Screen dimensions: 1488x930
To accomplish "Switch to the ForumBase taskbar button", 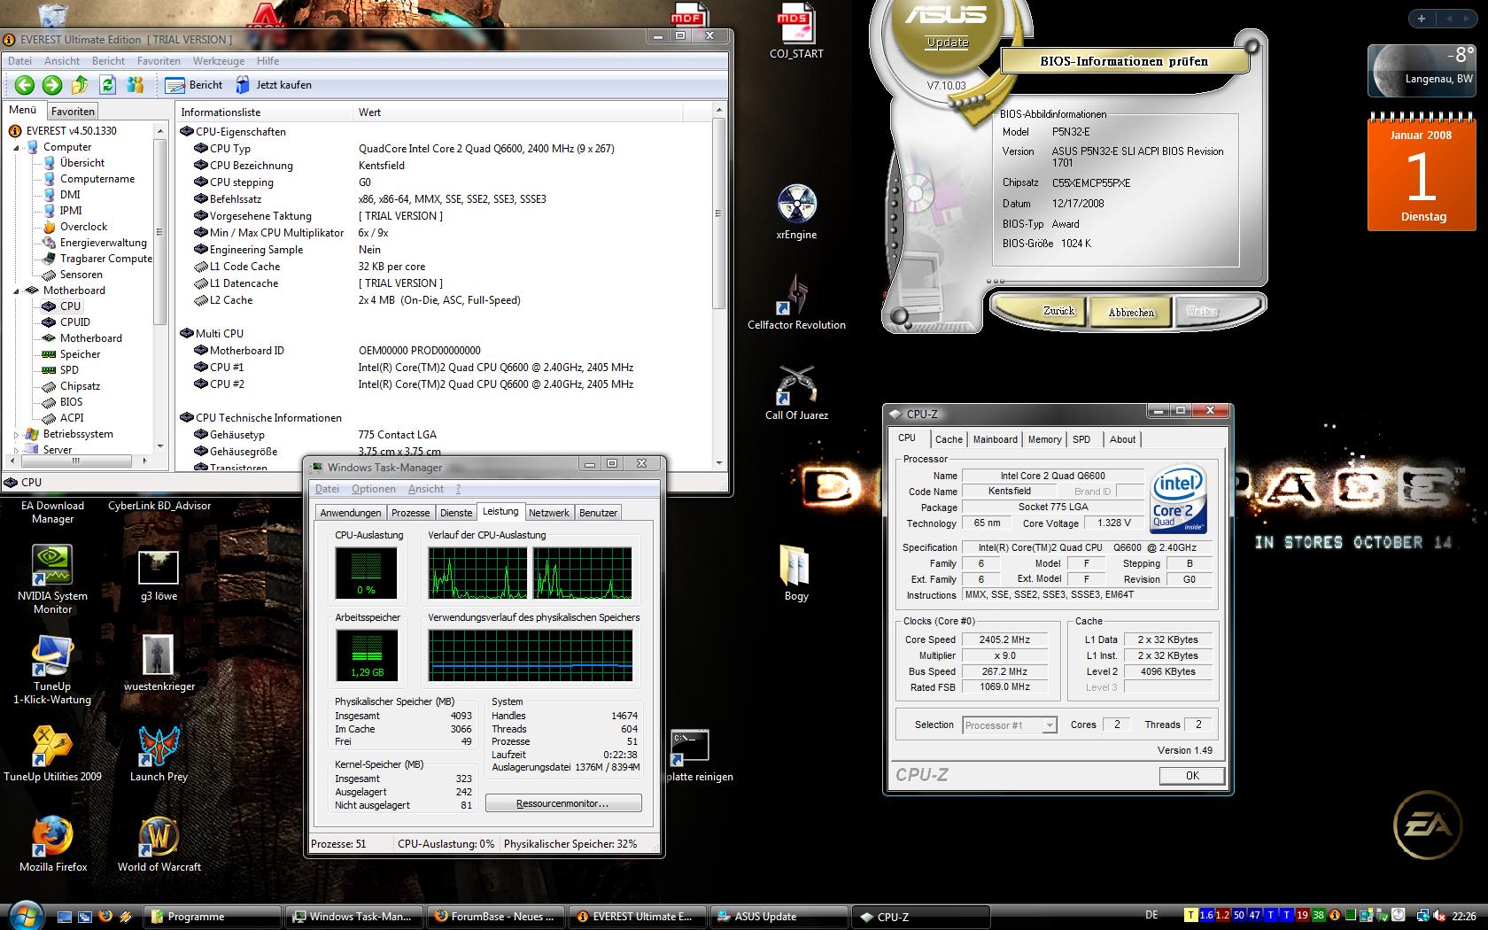I will click(x=495, y=917).
